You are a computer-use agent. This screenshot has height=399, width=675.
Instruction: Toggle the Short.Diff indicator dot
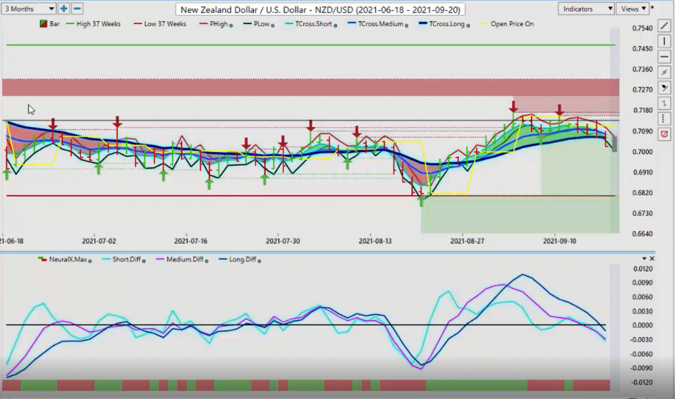(x=144, y=261)
